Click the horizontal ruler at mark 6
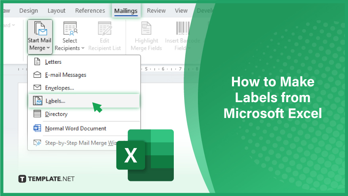Image resolution: width=348 pixels, height=196 pixels. 163,69
